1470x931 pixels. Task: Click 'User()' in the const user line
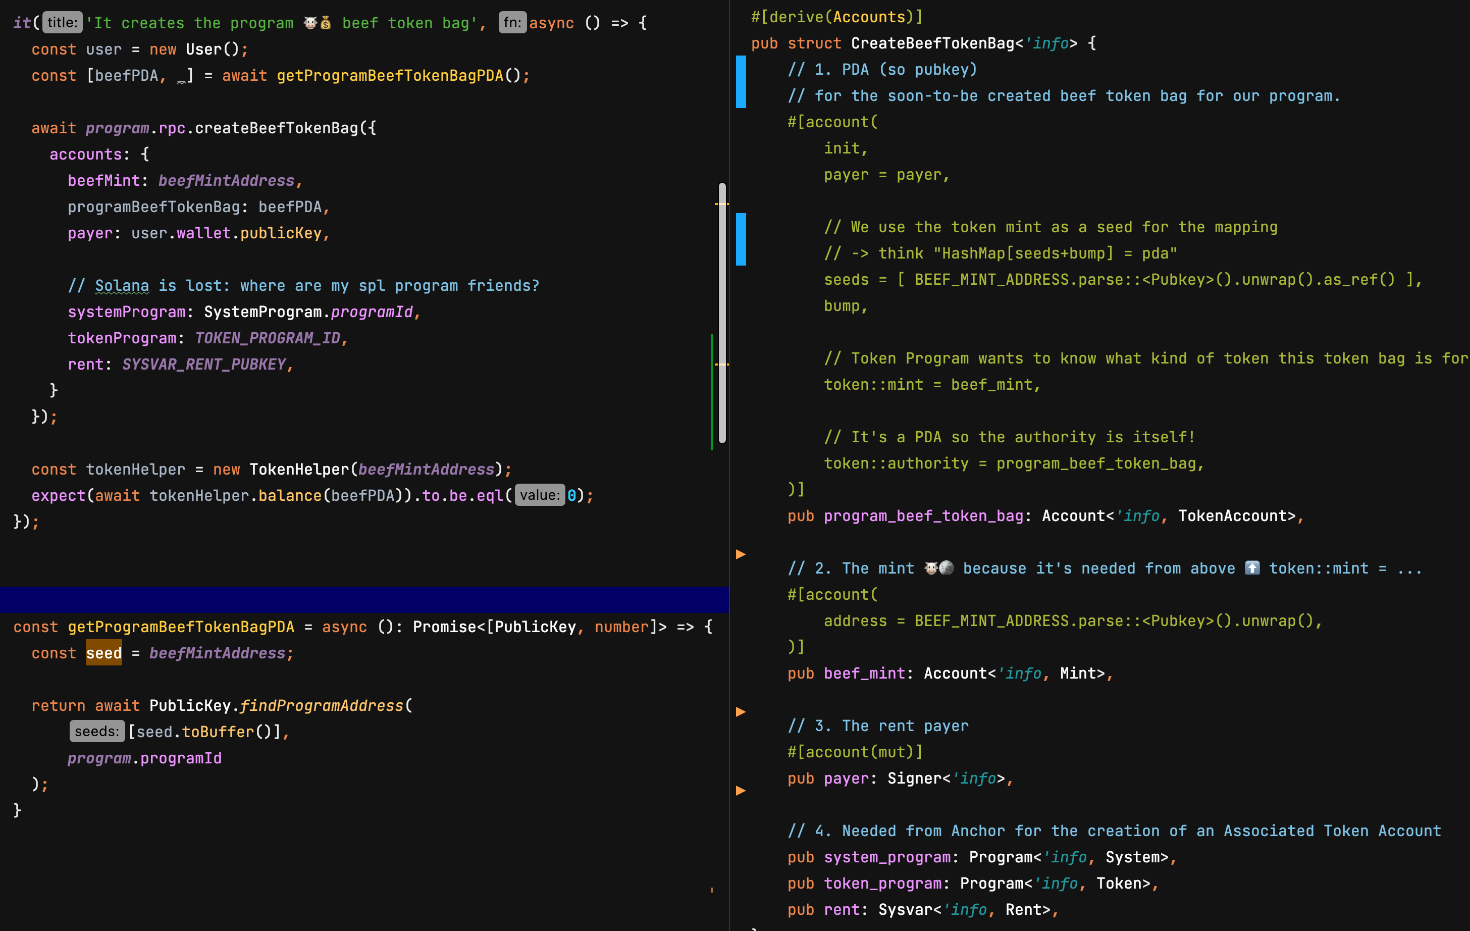213,49
